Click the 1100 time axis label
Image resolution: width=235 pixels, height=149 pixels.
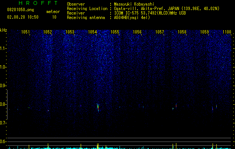227,32
